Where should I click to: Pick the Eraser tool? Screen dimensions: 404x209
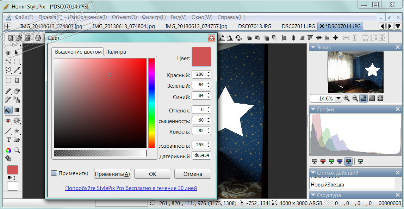pos(17,91)
